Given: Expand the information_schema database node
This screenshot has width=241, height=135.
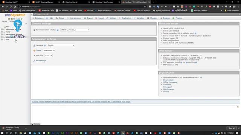Looking at the screenshot, I should pyautogui.click(x=2, y=29).
